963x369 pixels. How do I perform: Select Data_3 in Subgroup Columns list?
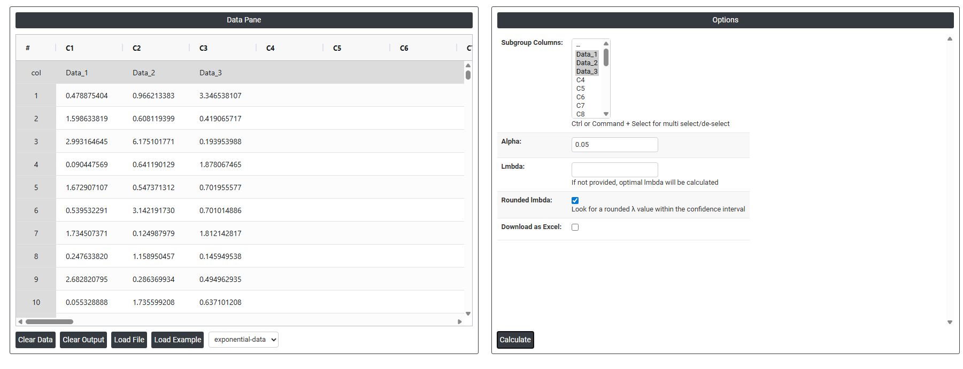[586, 72]
